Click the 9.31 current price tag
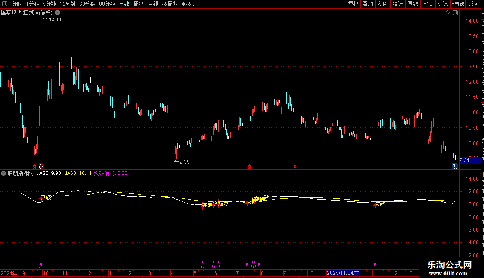This screenshot has width=484, height=278. (470, 160)
